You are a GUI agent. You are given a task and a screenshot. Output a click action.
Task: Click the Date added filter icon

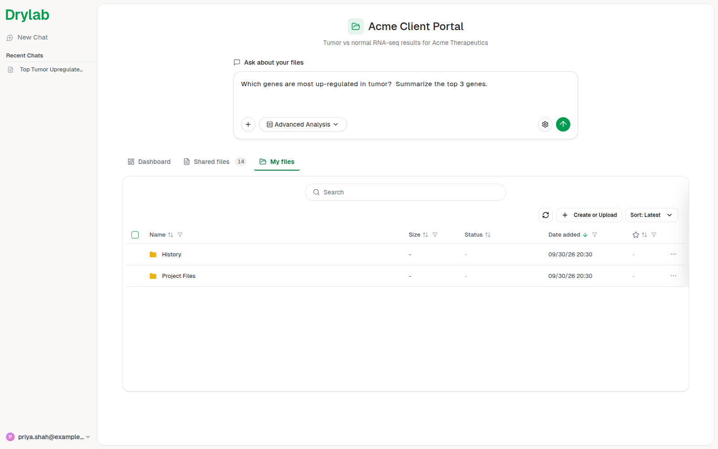pos(595,235)
